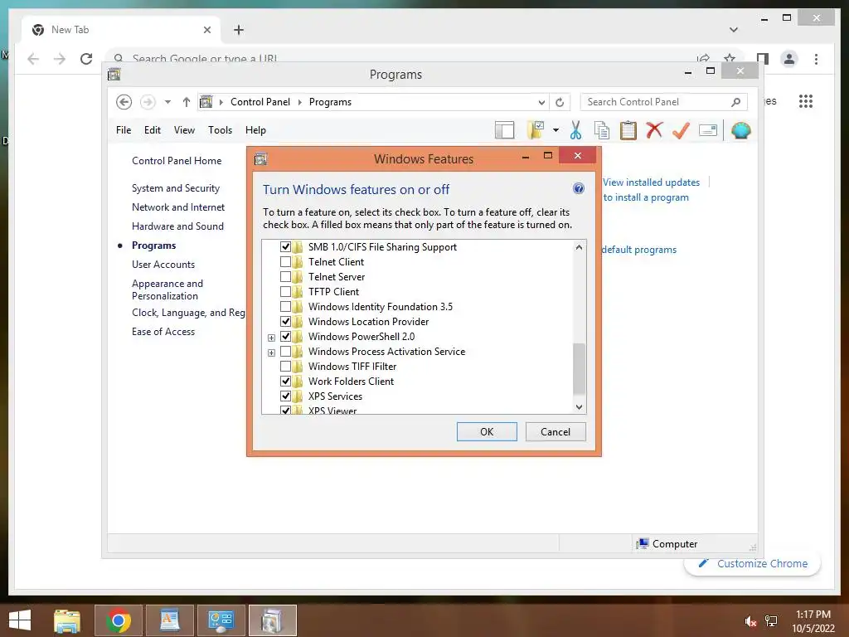The width and height of the screenshot is (849, 637).
Task: Open the Chrome side panel icon
Action: tap(763, 59)
